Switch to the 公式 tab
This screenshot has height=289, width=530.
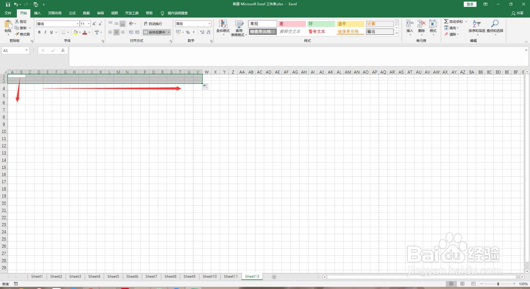(x=72, y=13)
